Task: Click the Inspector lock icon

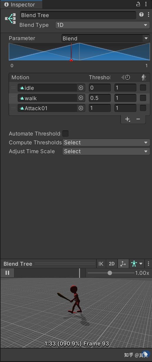Action: (138, 4)
